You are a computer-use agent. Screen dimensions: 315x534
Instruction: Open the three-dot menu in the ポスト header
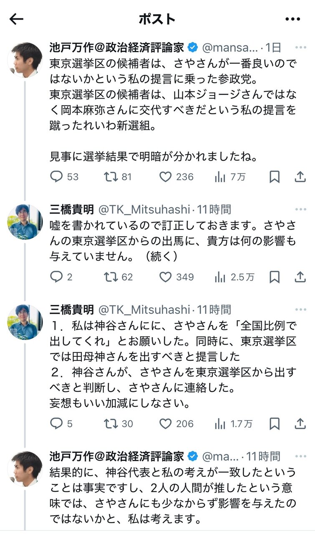(292, 19)
